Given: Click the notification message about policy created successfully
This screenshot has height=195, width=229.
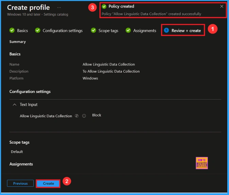Looking at the screenshot, I should 151,14.
